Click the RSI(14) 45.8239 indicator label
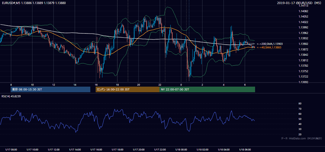The width and height of the screenshot is (325, 152). [11, 96]
